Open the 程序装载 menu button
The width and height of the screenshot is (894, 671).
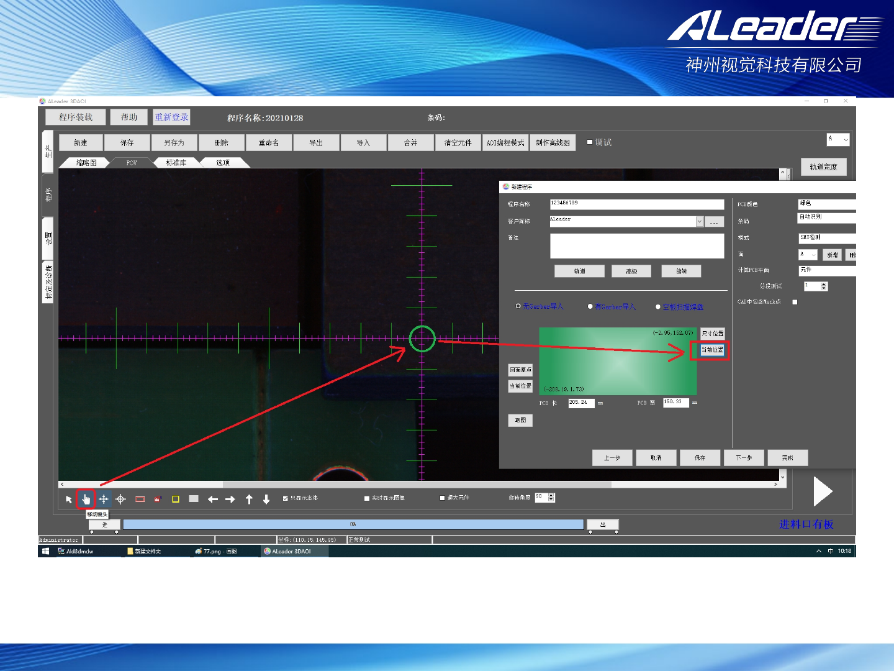[x=76, y=117]
